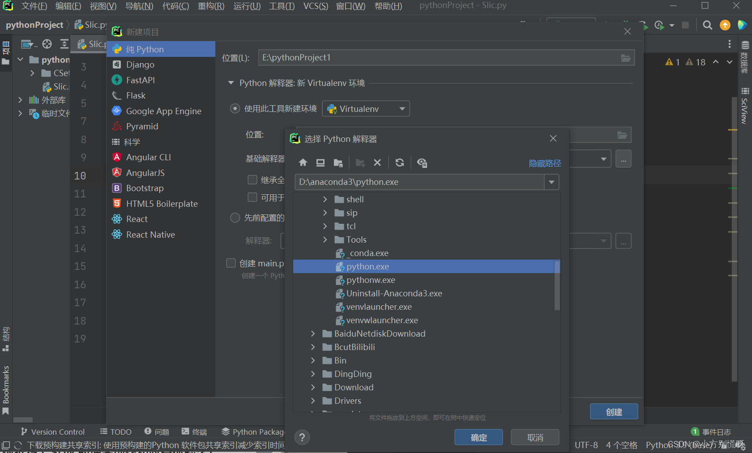This screenshot has width=752, height=453.
Task: Refresh the file tree
Action: [x=400, y=162]
